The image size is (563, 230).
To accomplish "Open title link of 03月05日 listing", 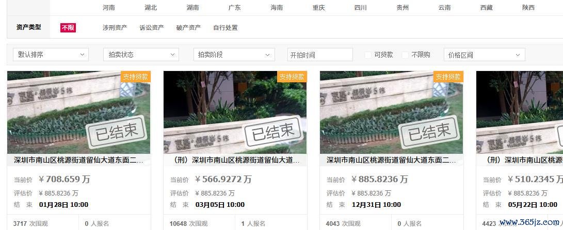I will click(235, 160).
